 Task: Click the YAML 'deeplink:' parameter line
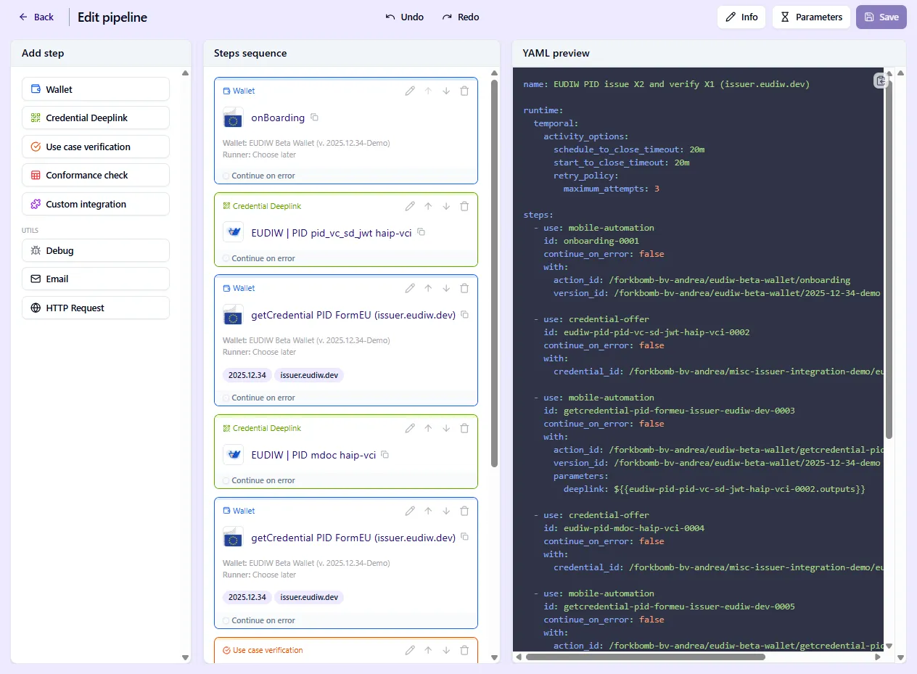click(x=714, y=489)
